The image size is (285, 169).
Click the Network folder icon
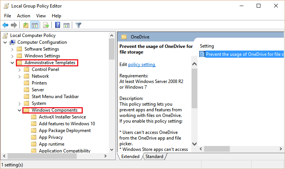(x=26, y=76)
